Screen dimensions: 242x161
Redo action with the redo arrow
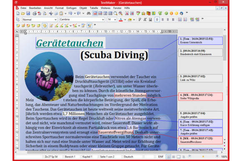point(79,14)
